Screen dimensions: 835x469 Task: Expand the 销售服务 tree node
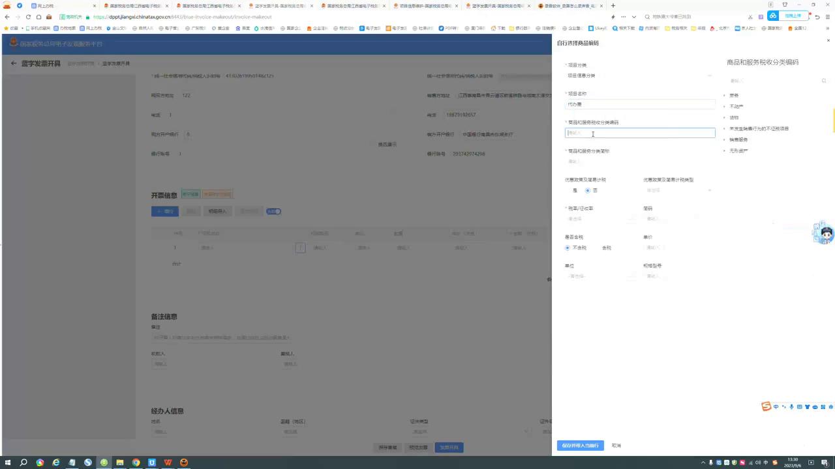pos(724,139)
